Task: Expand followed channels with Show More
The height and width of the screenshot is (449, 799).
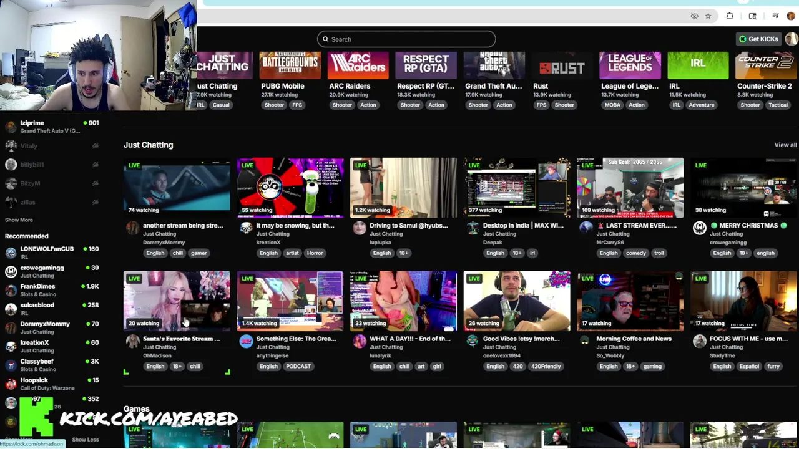Action: pos(19,220)
